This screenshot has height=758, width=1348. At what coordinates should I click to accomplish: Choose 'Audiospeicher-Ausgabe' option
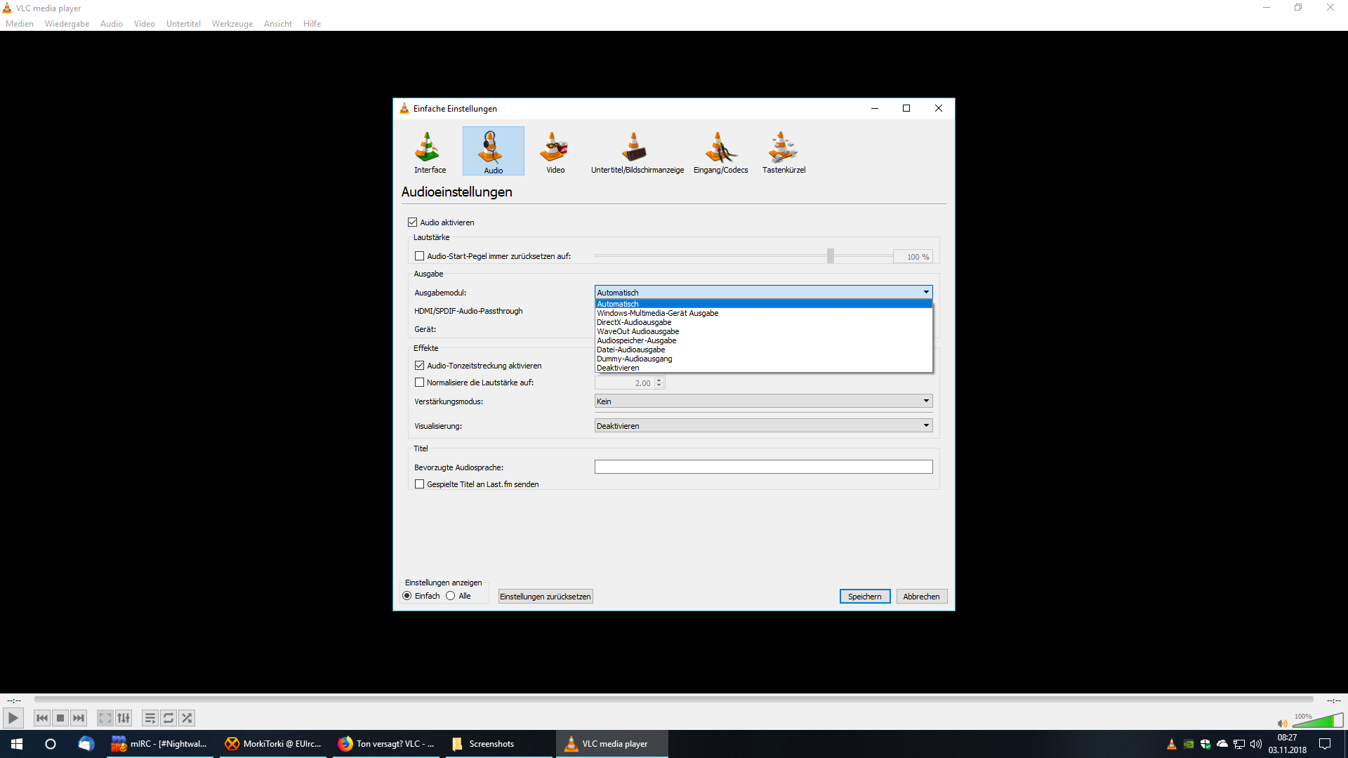(763, 340)
